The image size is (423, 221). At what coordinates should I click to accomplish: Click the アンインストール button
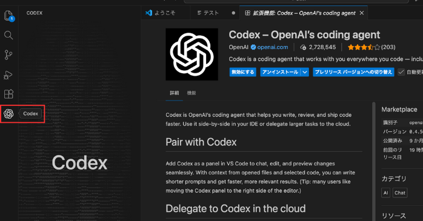(x=281, y=72)
